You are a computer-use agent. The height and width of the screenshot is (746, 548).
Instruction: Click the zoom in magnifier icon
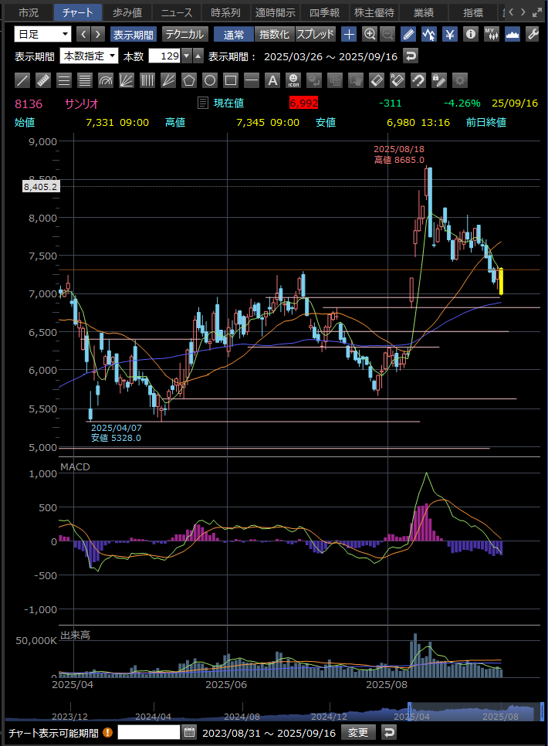coord(370,34)
